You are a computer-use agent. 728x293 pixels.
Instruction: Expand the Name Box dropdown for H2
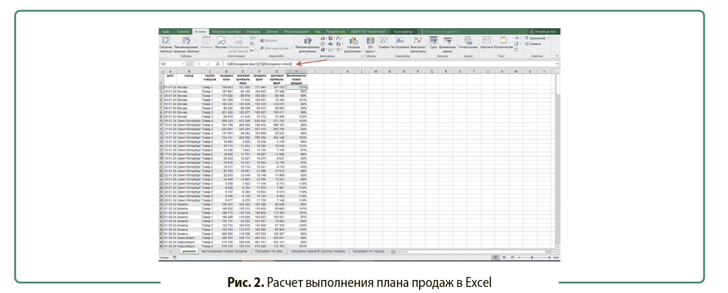point(184,64)
